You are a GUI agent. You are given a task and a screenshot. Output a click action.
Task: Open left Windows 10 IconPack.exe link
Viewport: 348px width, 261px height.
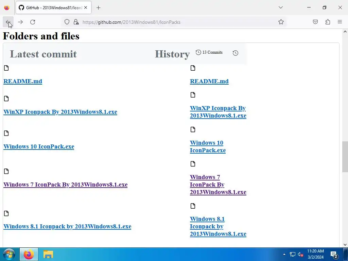tap(39, 146)
